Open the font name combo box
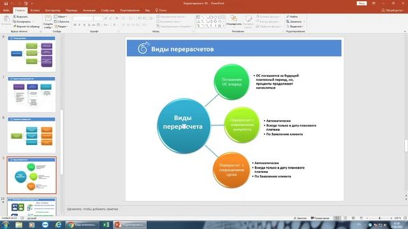Viewport: 408px width, 229px height. tap(83, 18)
